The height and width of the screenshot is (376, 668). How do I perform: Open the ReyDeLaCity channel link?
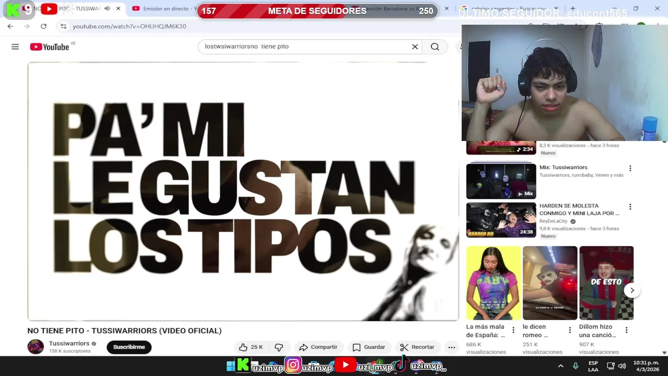(x=553, y=221)
